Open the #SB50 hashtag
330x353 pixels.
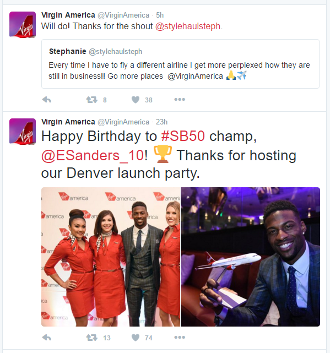(x=183, y=136)
